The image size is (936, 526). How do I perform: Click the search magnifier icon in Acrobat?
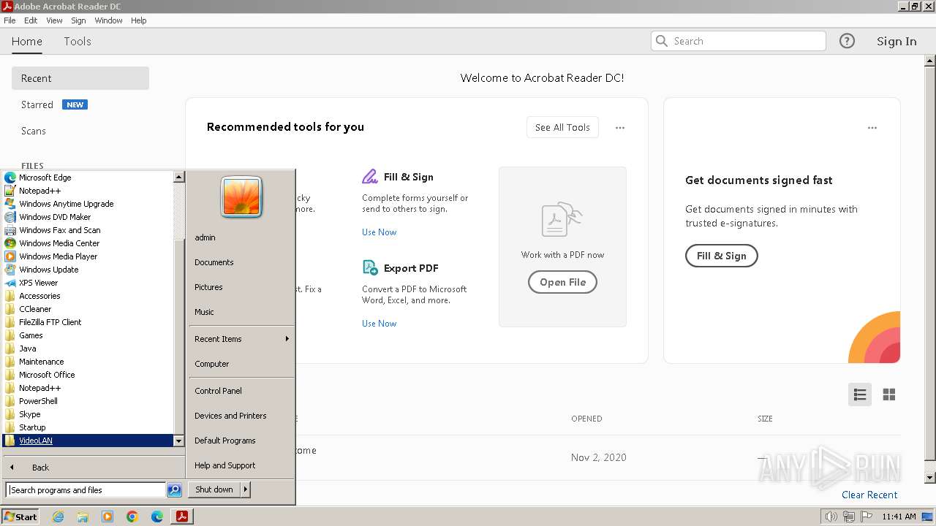pyautogui.click(x=662, y=41)
